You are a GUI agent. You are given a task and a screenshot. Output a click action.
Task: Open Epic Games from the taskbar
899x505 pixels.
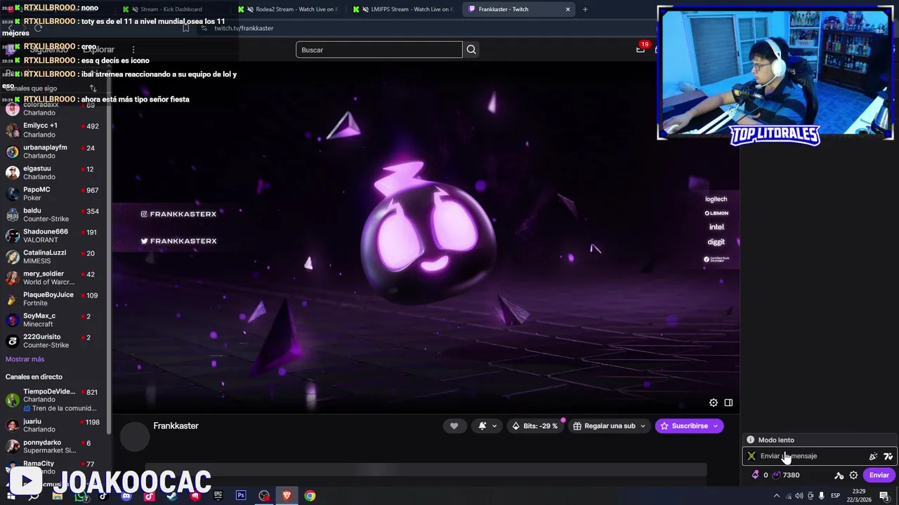click(x=218, y=496)
